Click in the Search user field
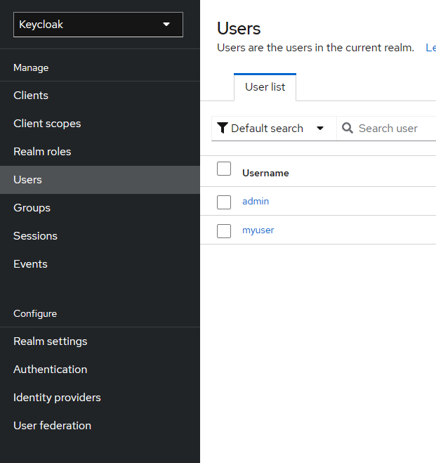436x463 pixels. coord(393,128)
